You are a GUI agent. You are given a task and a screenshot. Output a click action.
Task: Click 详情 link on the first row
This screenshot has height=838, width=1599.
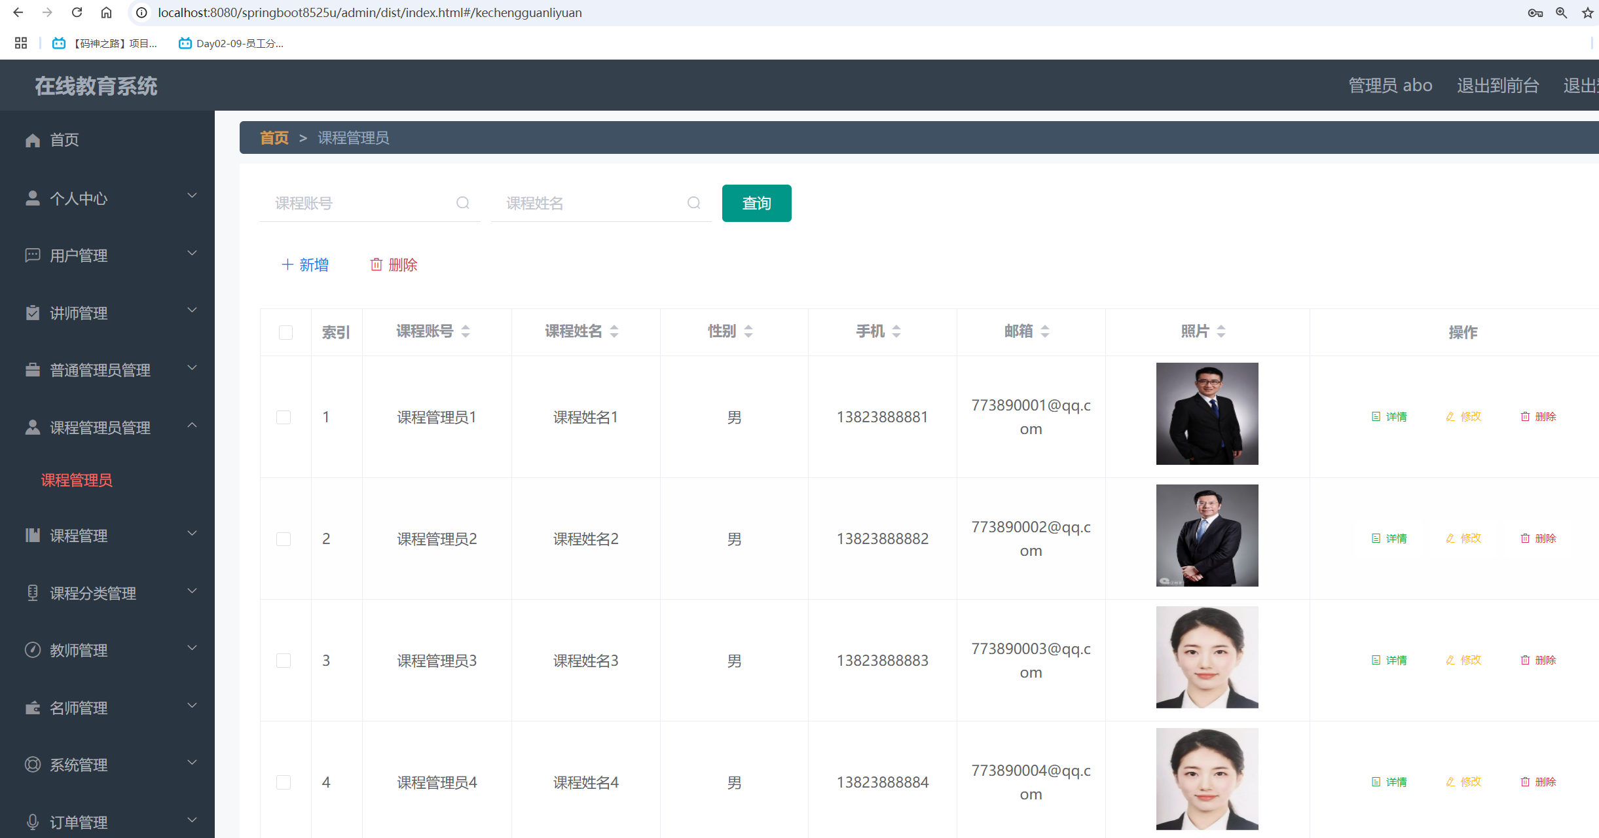[1389, 416]
